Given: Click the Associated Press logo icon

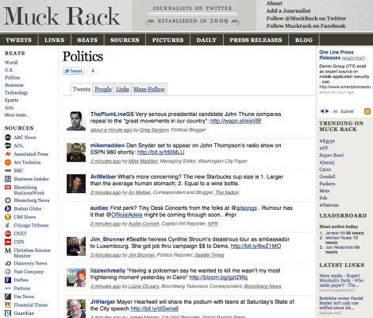Looking at the screenshot, I should [x=8, y=154].
